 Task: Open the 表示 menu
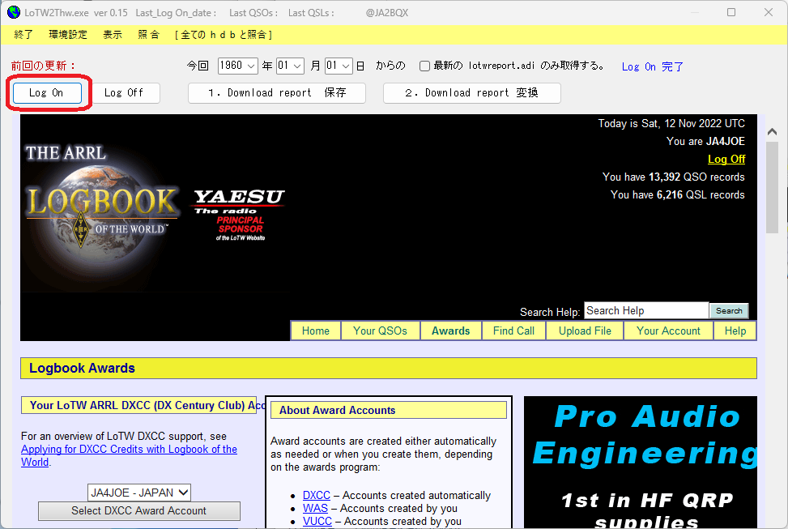coord(113,35)
